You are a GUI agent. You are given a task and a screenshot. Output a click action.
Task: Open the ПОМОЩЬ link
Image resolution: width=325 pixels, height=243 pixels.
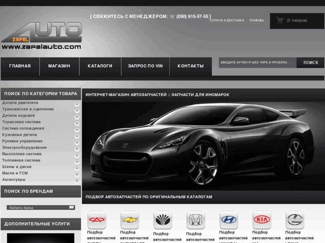[257, 20]
